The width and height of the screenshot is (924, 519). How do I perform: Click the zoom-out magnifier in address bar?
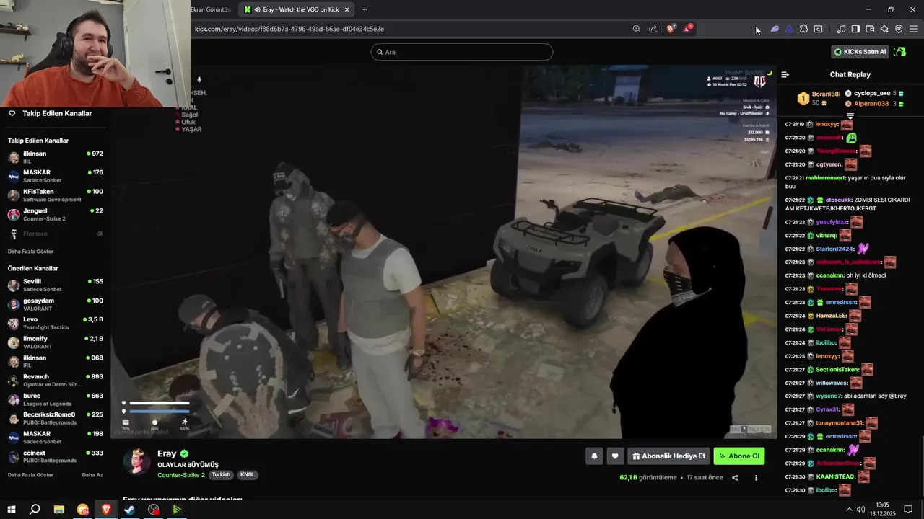pyautogui.click(x=636, y=29)
